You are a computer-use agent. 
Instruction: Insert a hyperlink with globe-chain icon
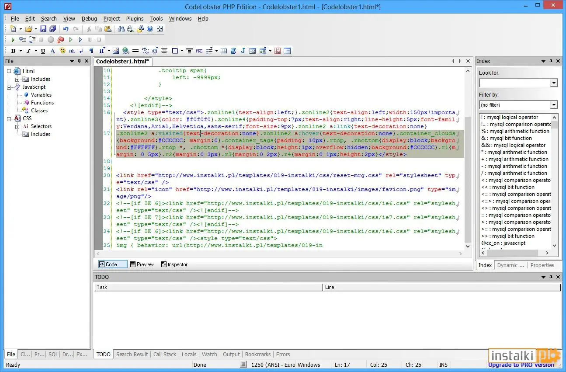click(x=126, y=51)
